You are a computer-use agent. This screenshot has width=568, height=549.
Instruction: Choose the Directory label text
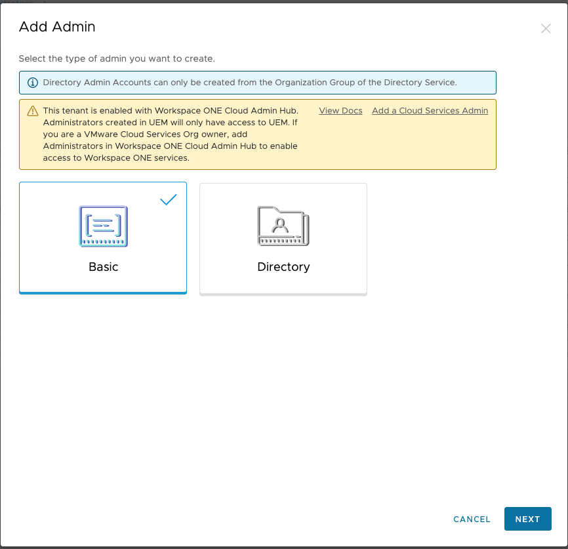[x=283, y=267]
